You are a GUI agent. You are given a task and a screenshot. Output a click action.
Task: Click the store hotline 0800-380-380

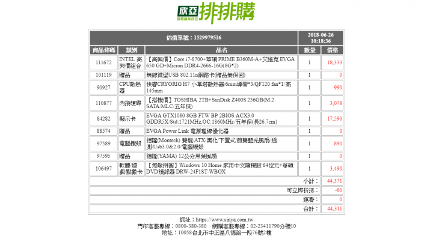point(191,226)
